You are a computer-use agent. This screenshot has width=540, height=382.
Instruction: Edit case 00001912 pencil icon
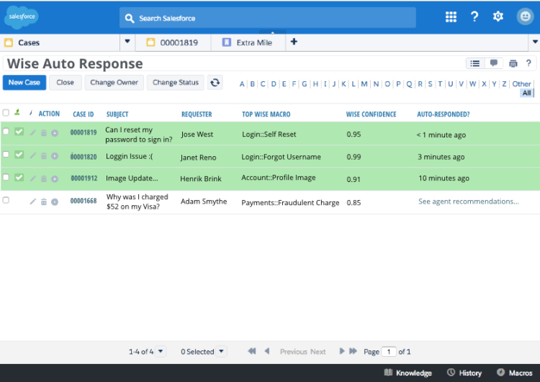point(32,178)
